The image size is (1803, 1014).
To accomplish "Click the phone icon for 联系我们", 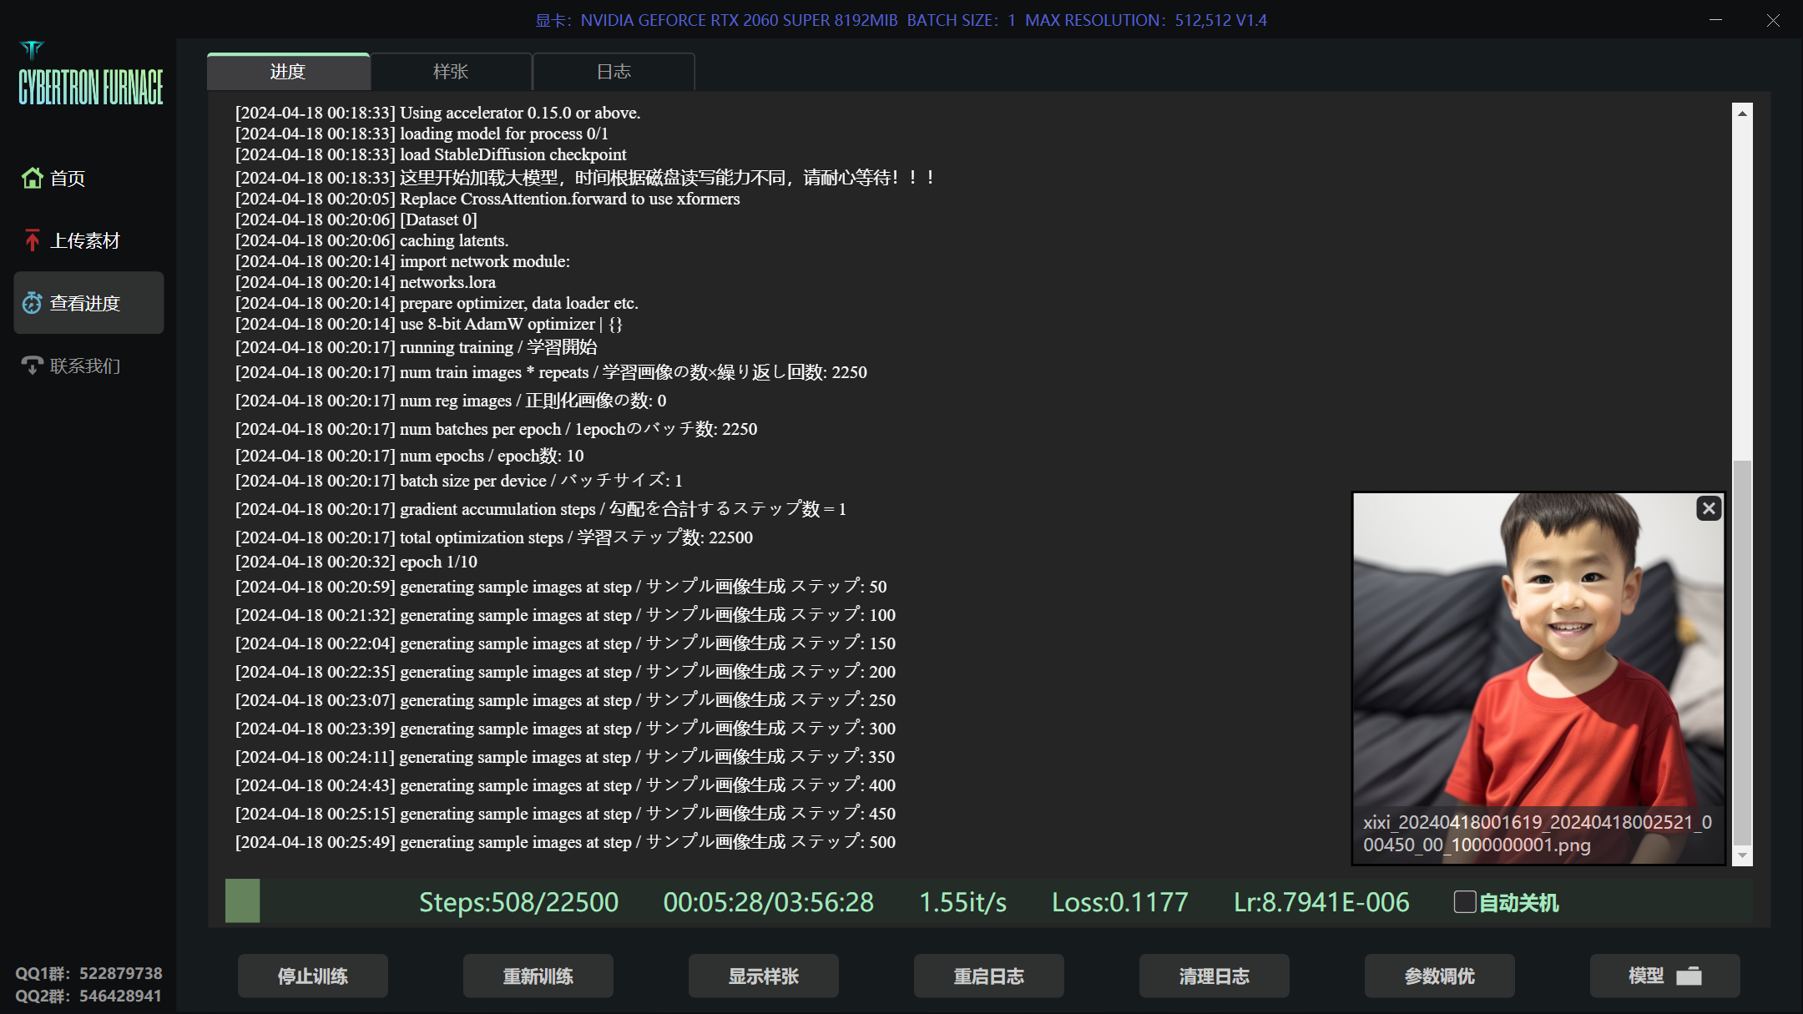I will tap(33, 366).
